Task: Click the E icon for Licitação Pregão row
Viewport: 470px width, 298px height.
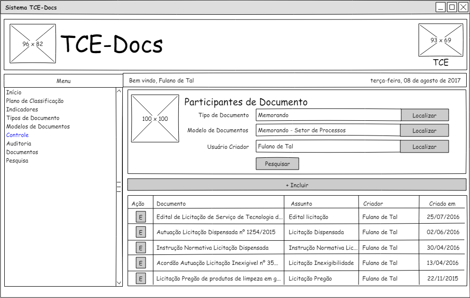Action: click(x=141, y=278)
